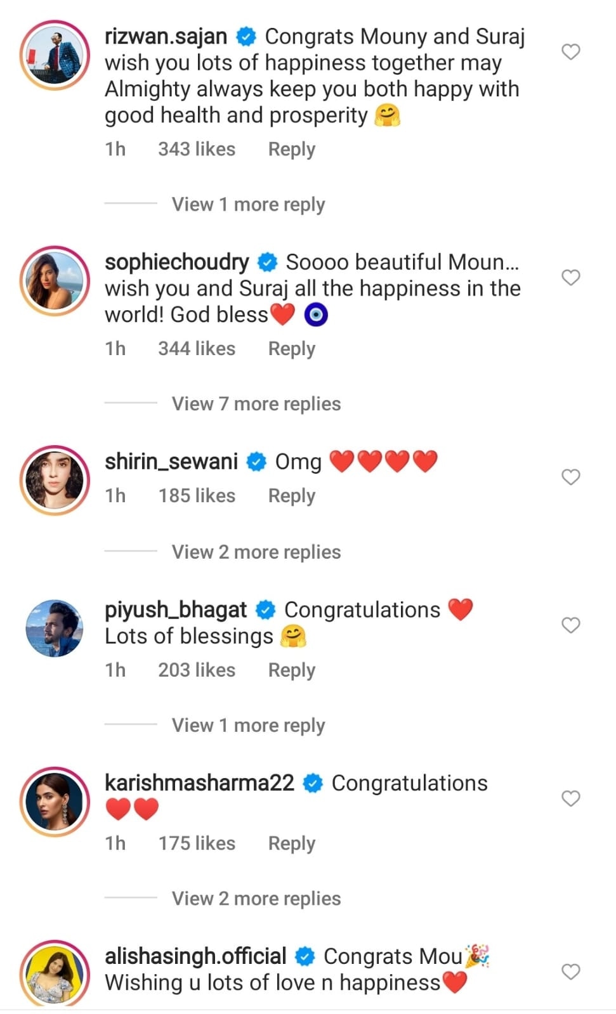The height and width of the screenshot is (1014, 616).
Task: Like karishmasharma22's comment via heart icon
Action: pos(571,798)
